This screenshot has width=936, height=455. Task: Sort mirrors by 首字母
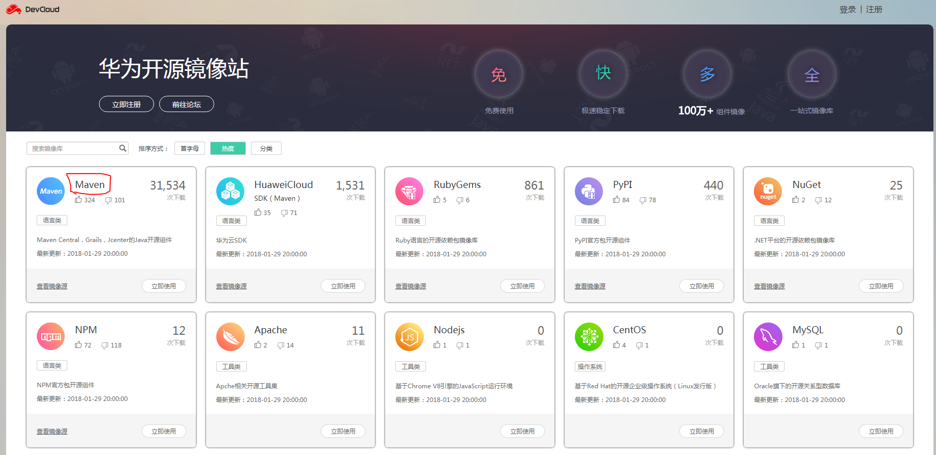tap(190, 148)
